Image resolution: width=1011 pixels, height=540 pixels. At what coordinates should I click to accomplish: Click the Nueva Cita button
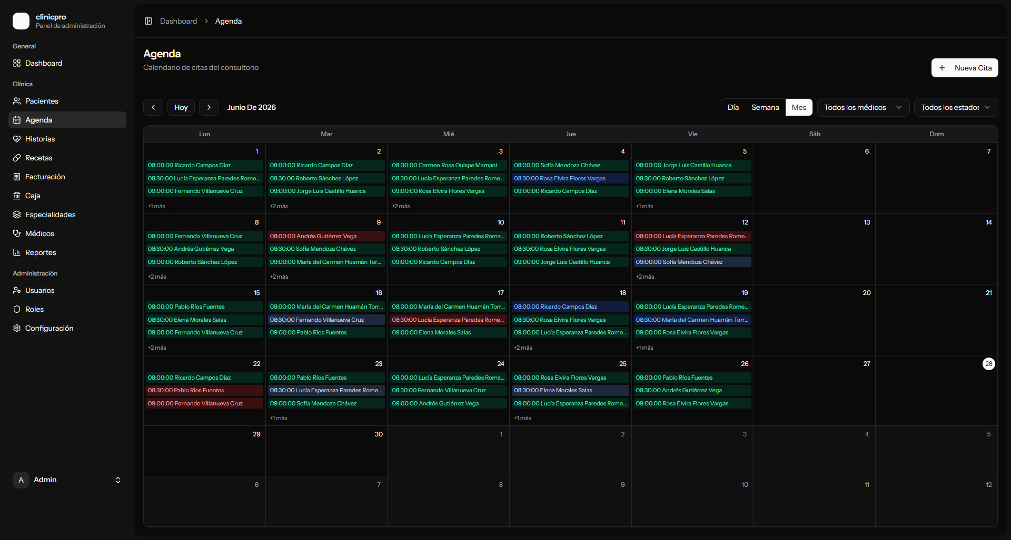965,68
